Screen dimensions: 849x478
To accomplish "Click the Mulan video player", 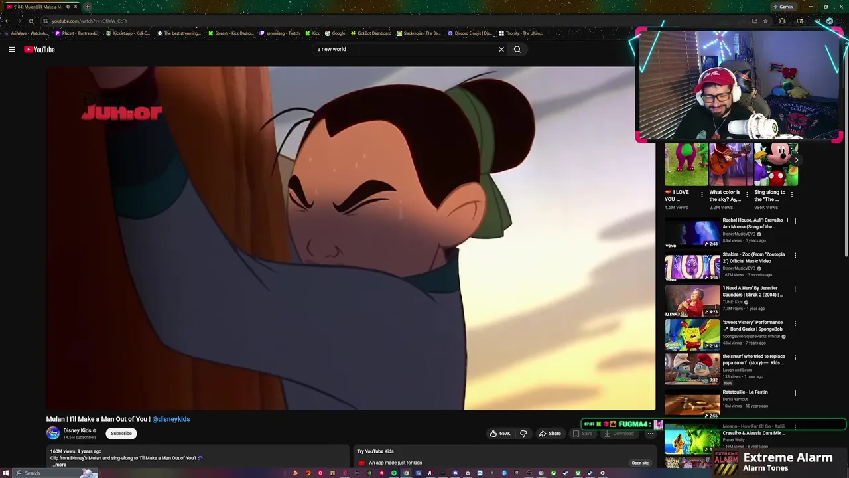I will [351, 238].
